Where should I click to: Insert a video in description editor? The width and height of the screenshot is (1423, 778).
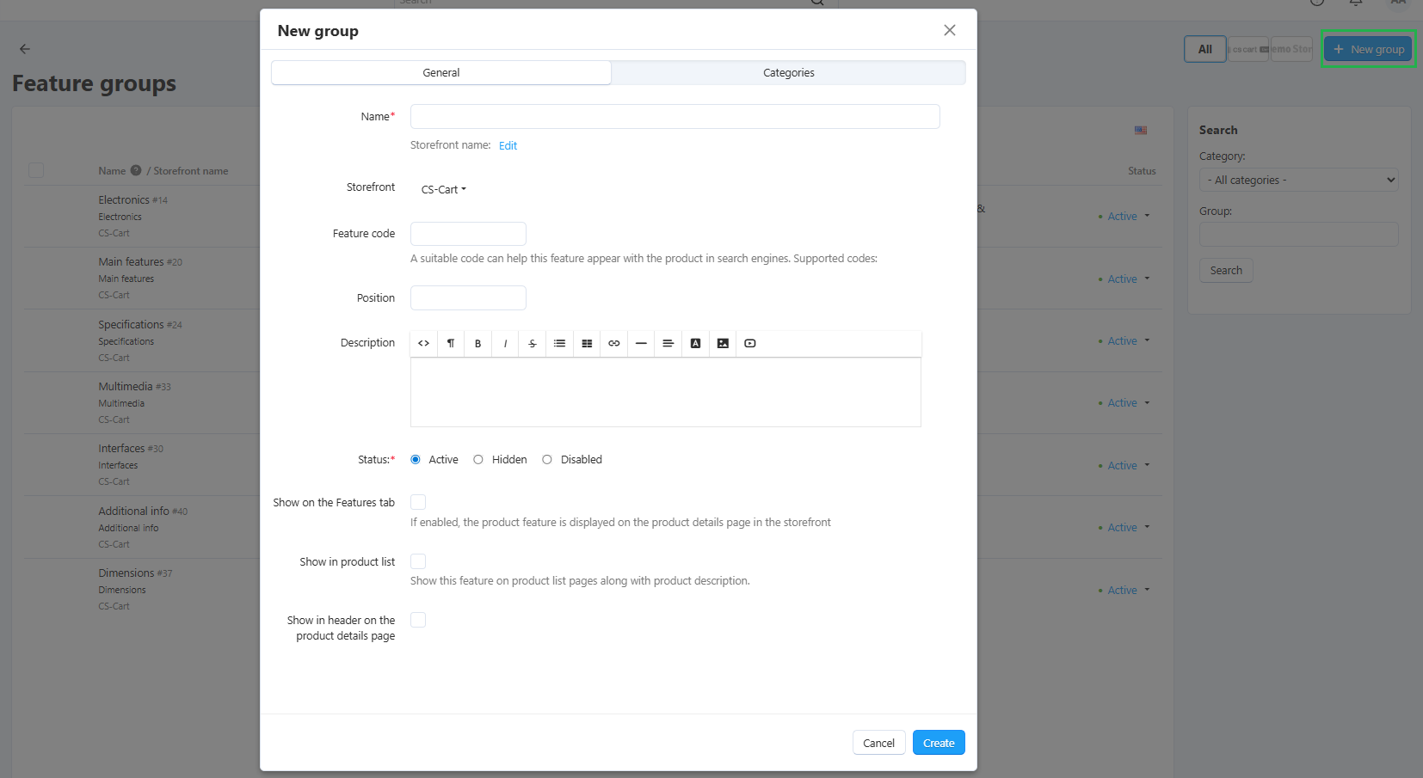click(x=750, y=343)
